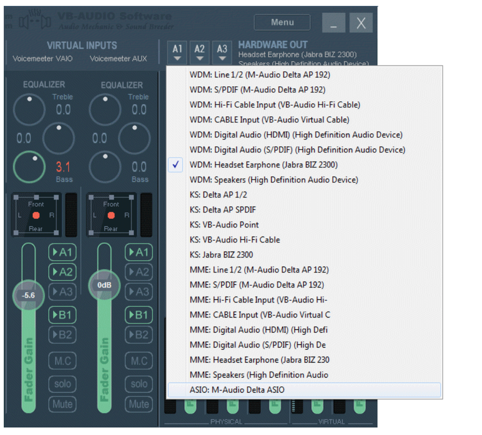Solo the Voicemeeter VAIO strip
This screenshot has height=435, width=482.
point(62,384)
